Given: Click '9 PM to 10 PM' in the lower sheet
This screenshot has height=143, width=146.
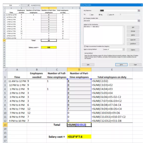Looking at the screenshot, I should 17,121.
